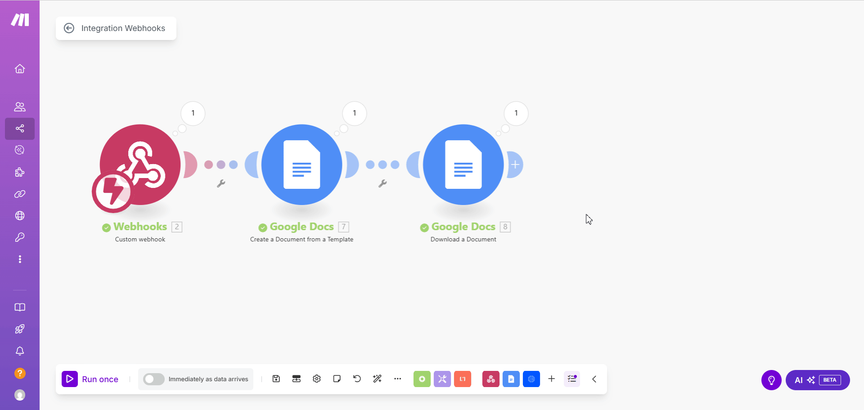Go back from Integration Webhooks scenario

click(69, 28)
